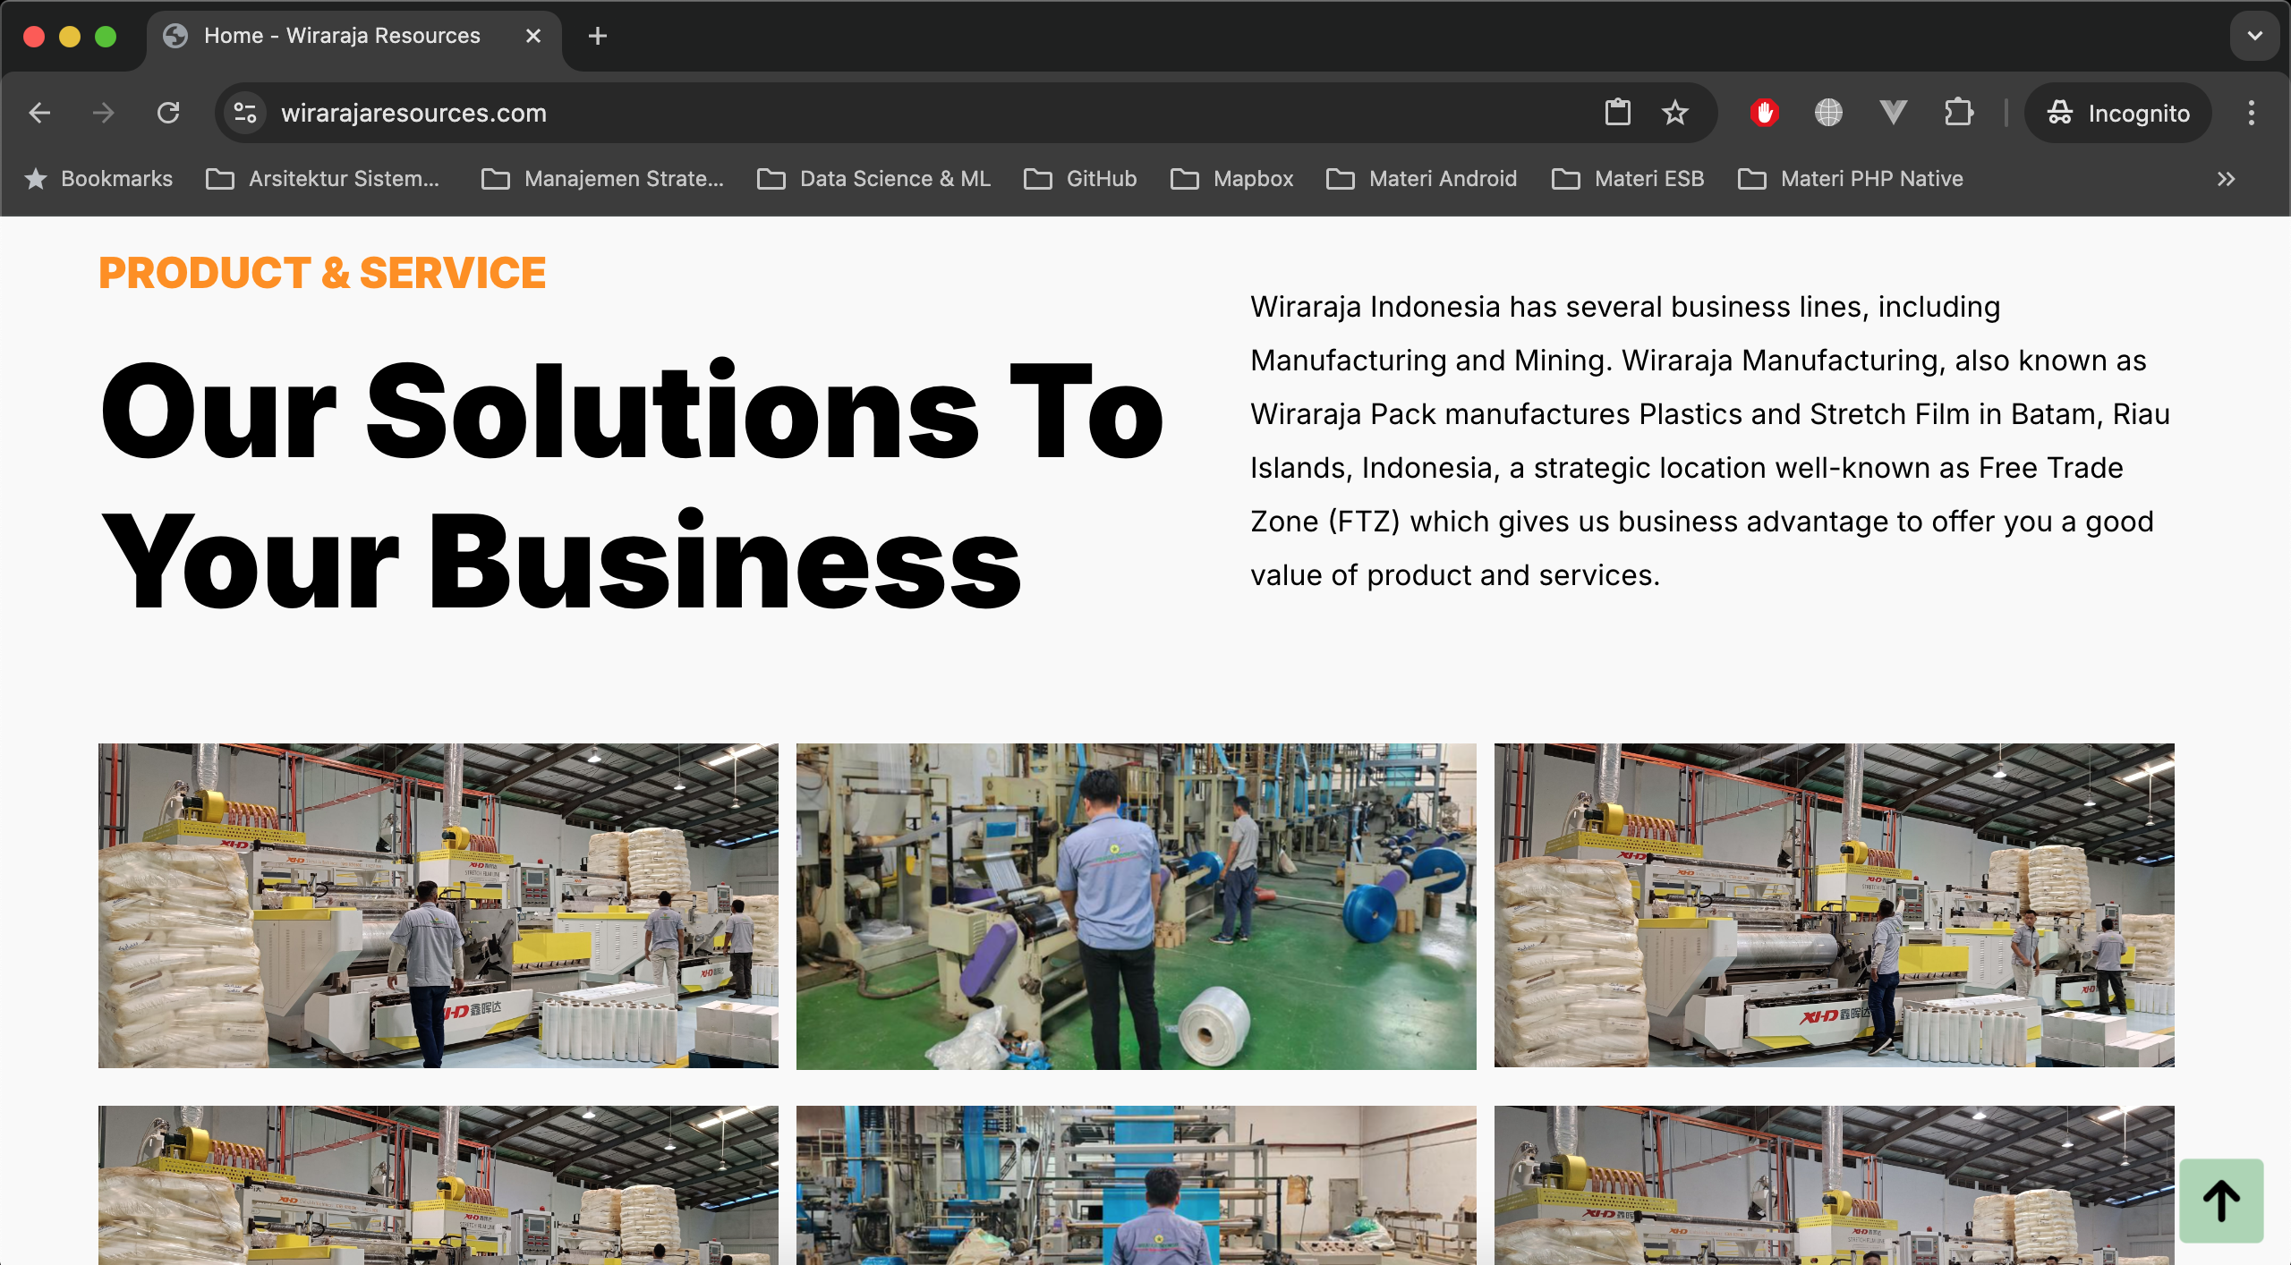The height and width of the screenshot is (1265, 2291).
Task: Open the Data Science & ML folder
Action: click(x=874, y=179)
